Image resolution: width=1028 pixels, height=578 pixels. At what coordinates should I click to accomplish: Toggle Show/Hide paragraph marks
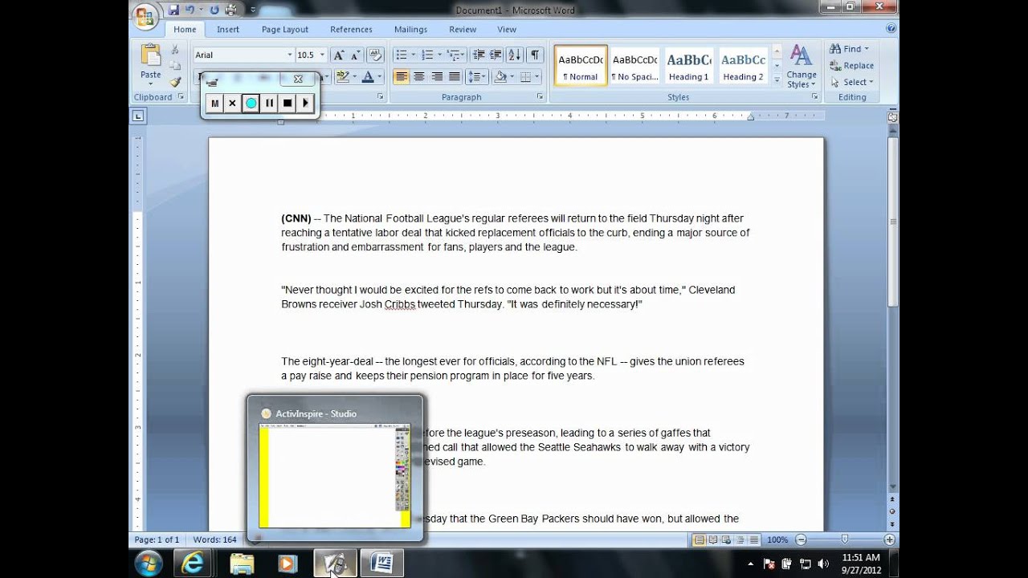(535, 55)
